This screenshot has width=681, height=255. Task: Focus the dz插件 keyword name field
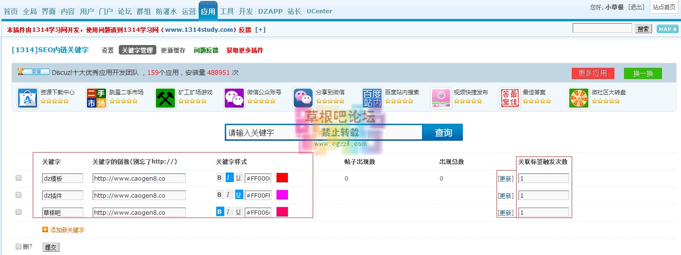coord(63,195)
